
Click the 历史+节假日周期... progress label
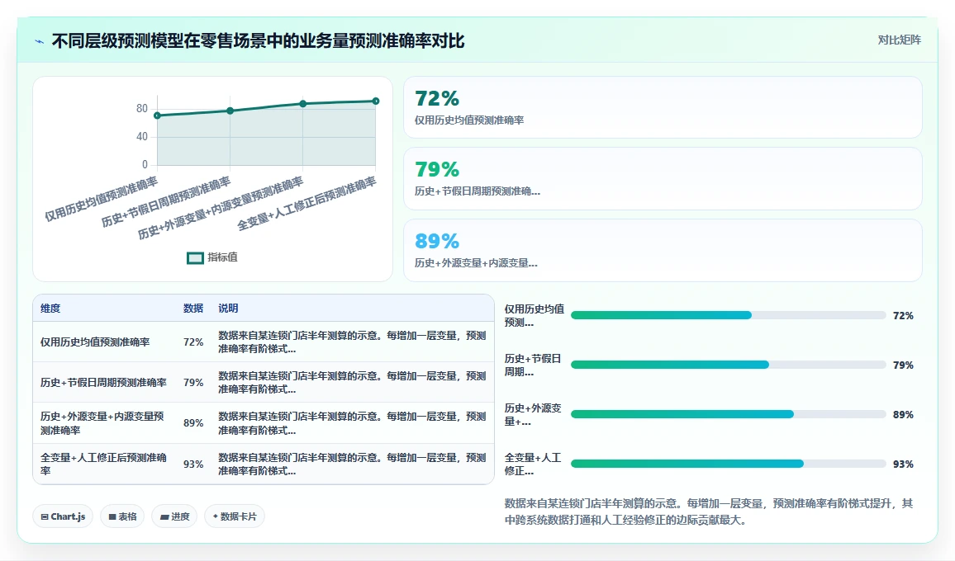[533, 365]
